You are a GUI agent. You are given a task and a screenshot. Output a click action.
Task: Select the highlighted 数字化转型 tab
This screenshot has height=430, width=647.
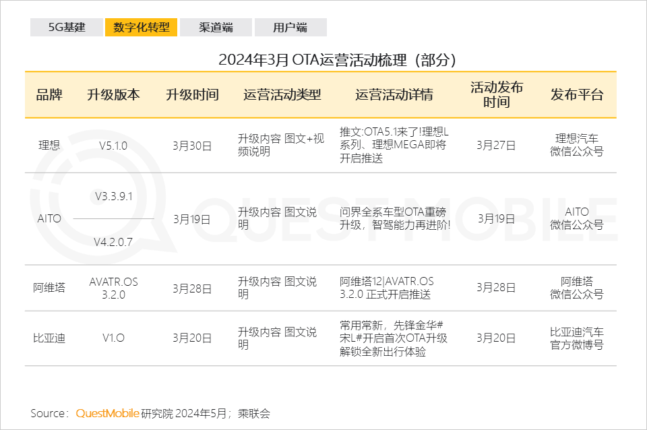pos(141,28)
